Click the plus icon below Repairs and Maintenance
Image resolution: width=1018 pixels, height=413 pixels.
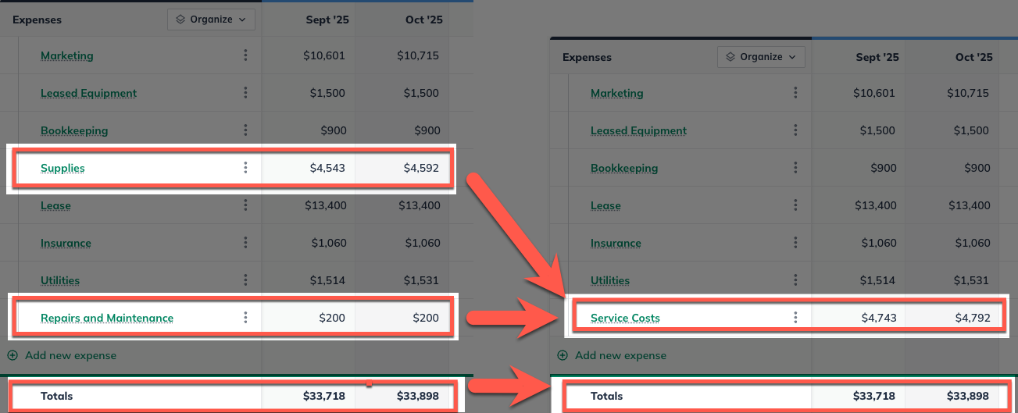(x=13, y=355)
